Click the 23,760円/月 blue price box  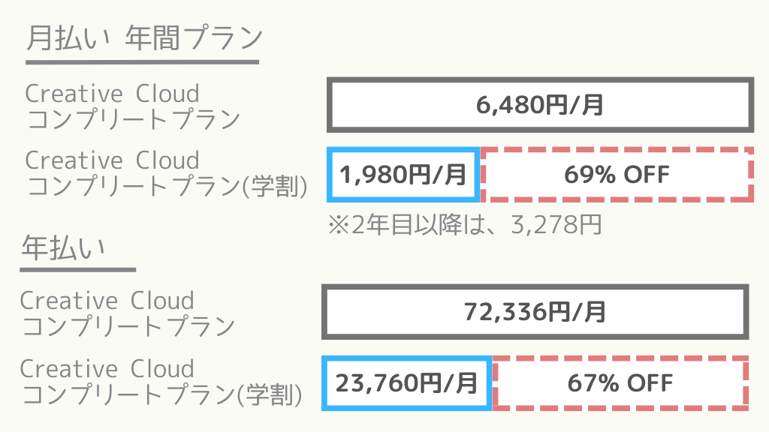pyautogui.click(x=406, y=383)
